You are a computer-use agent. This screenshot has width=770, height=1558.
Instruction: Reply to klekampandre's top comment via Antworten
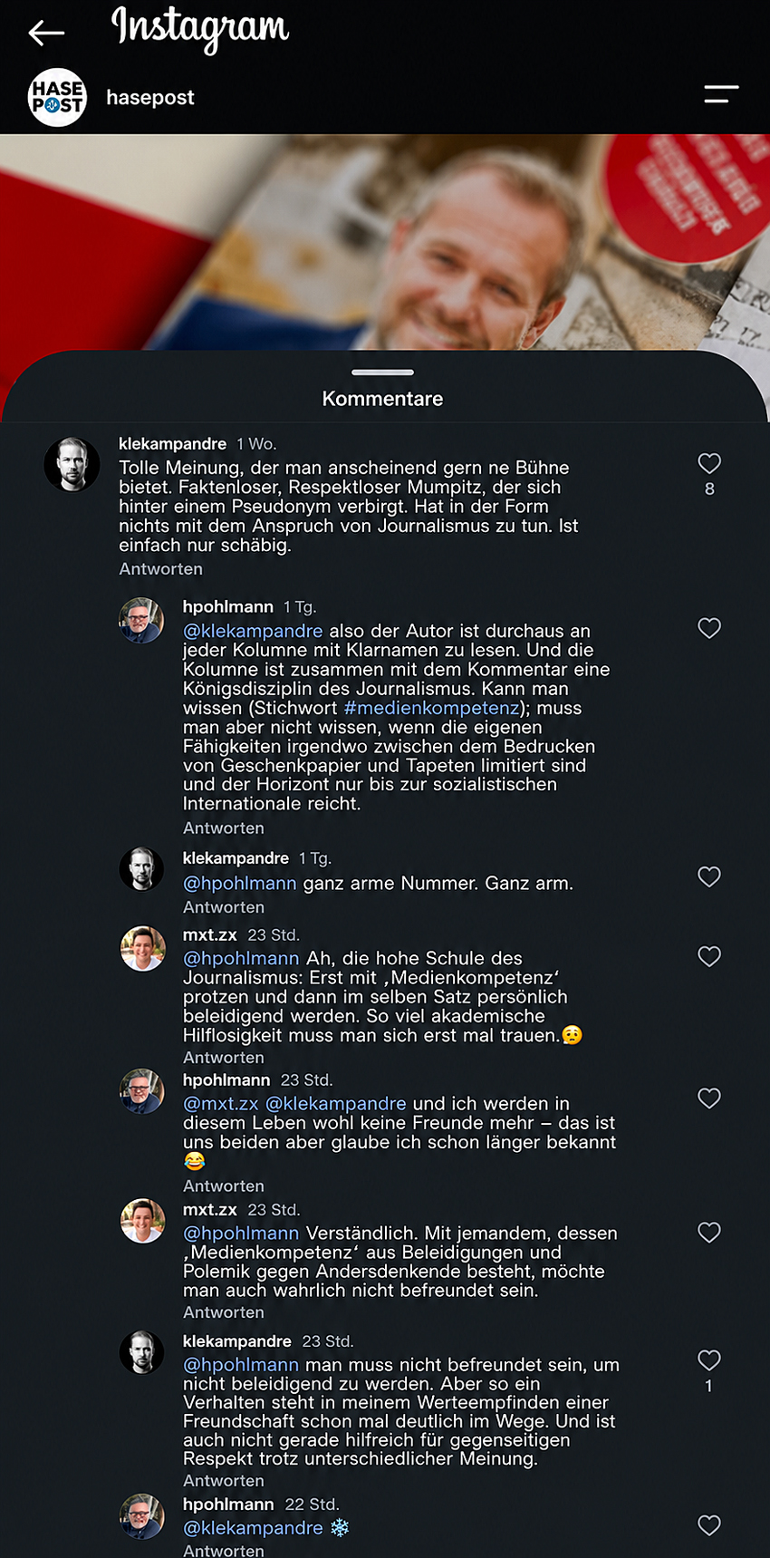(x=160, y=569)
